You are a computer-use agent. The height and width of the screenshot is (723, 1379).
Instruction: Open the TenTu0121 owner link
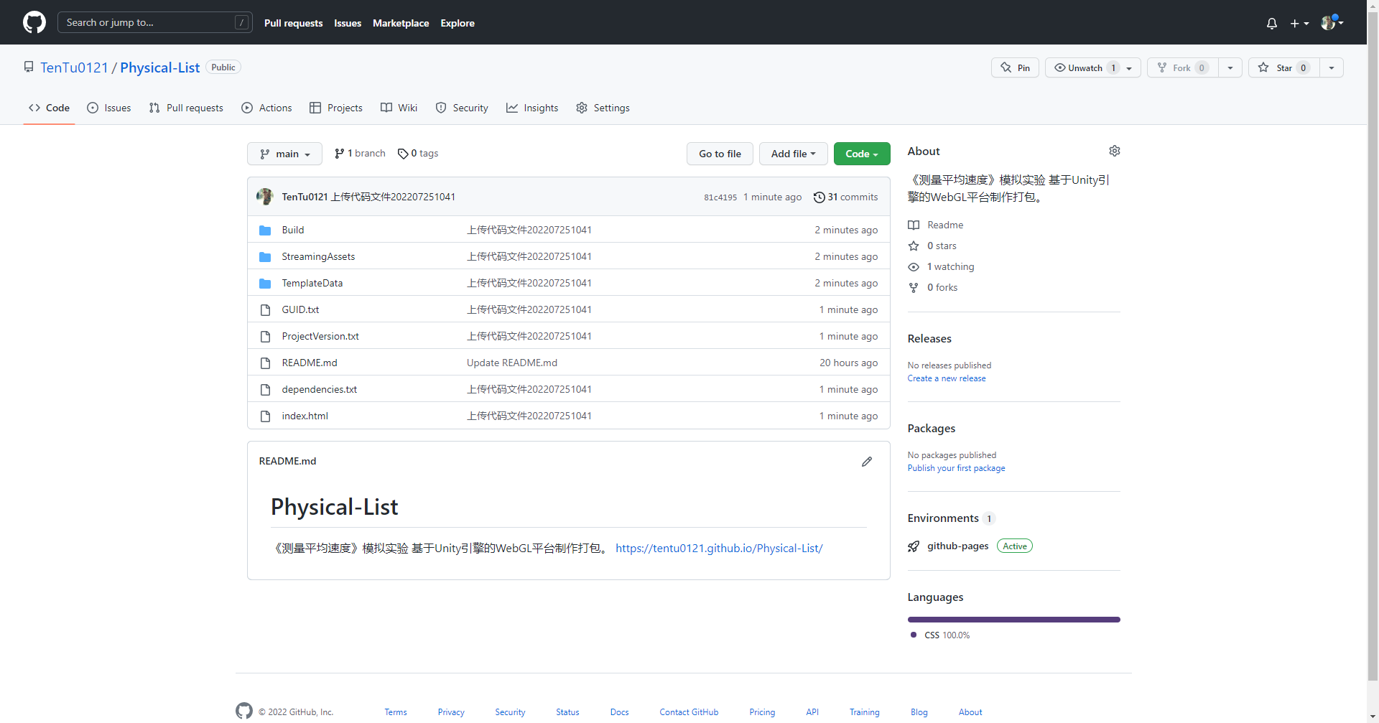tap(74, 67)
